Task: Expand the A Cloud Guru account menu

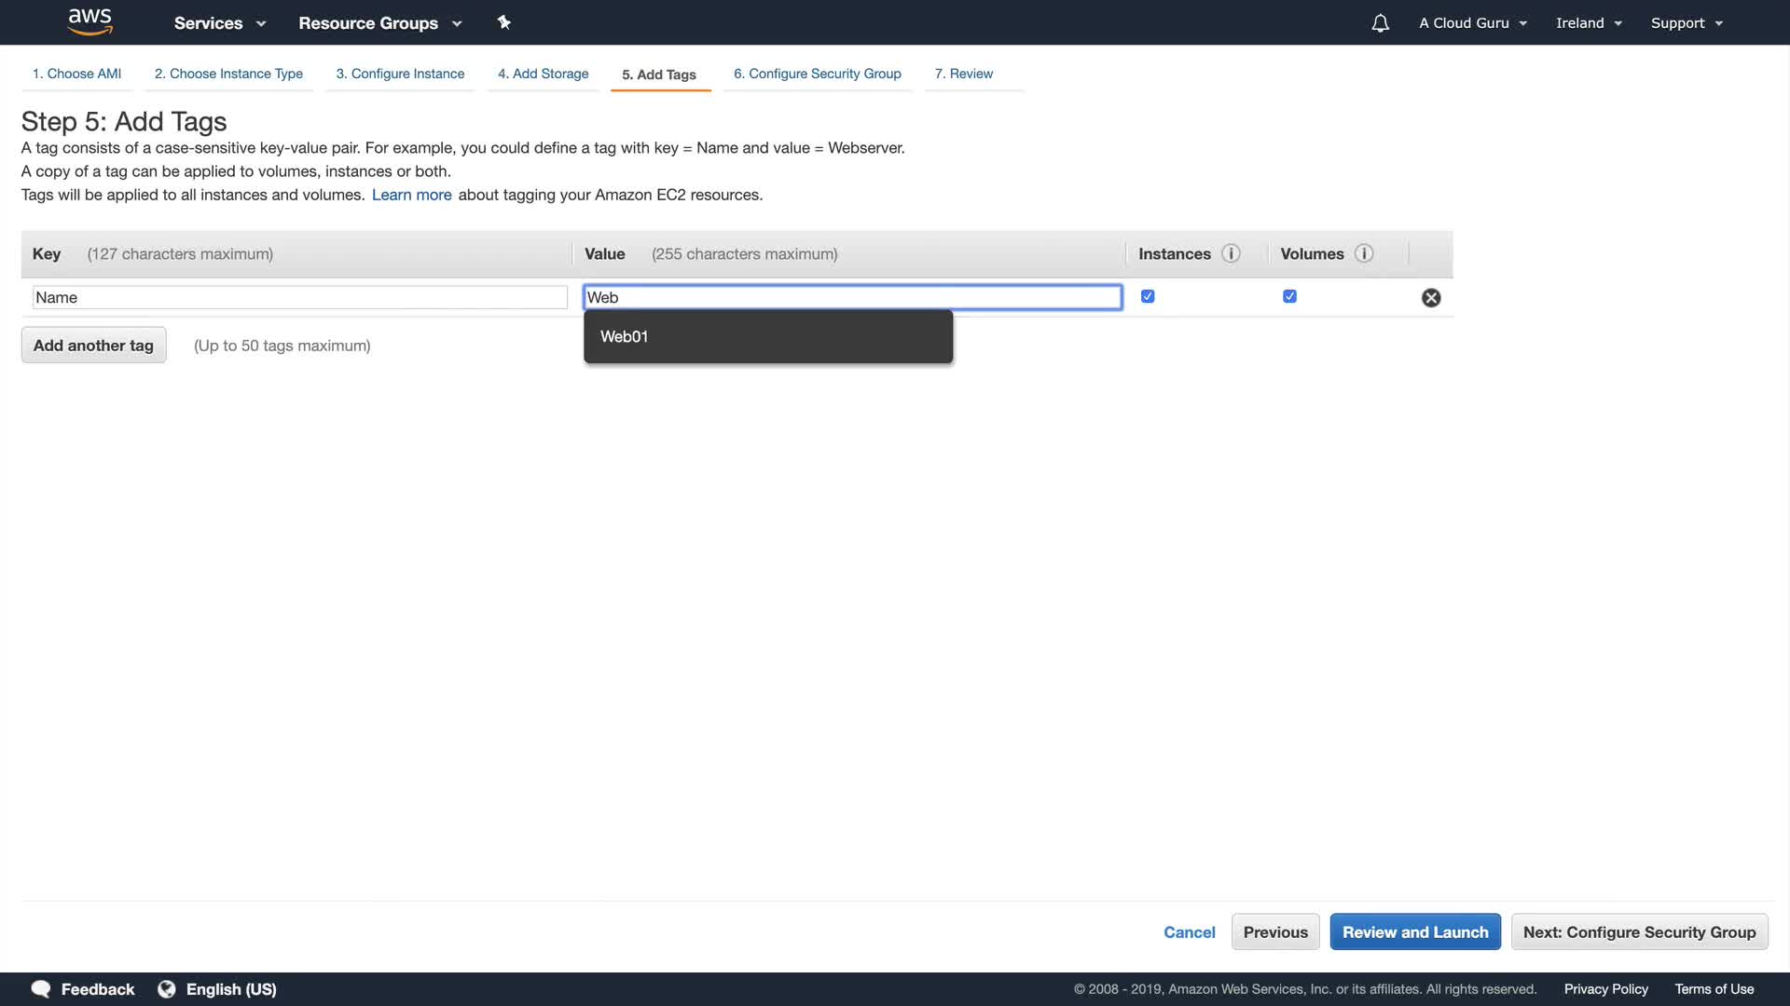Action: click(x=1473, y=23)
